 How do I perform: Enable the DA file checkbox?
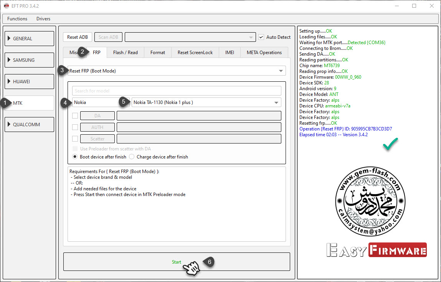(x=75, y=115)
